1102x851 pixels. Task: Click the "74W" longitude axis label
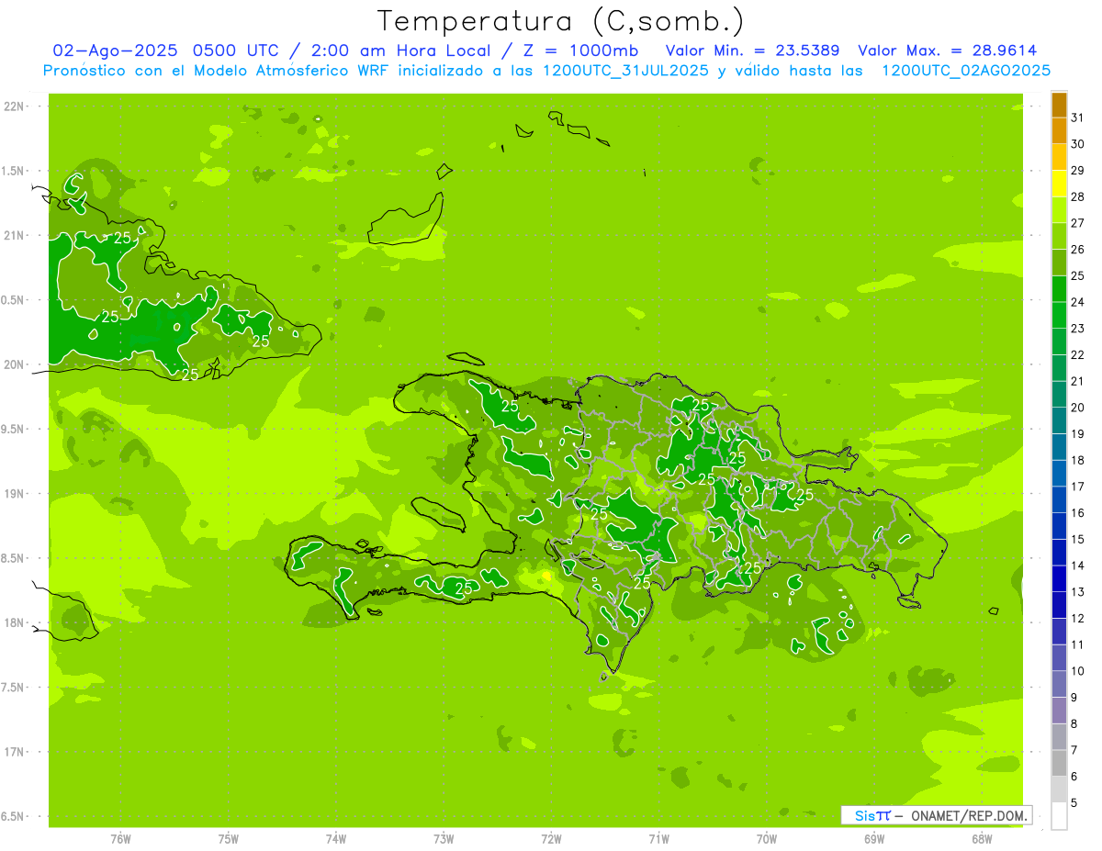click(x=336, y=839)
